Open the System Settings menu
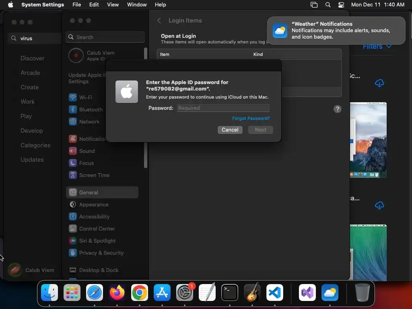Screen dimensions: 412x309 (x=43, y=5)
